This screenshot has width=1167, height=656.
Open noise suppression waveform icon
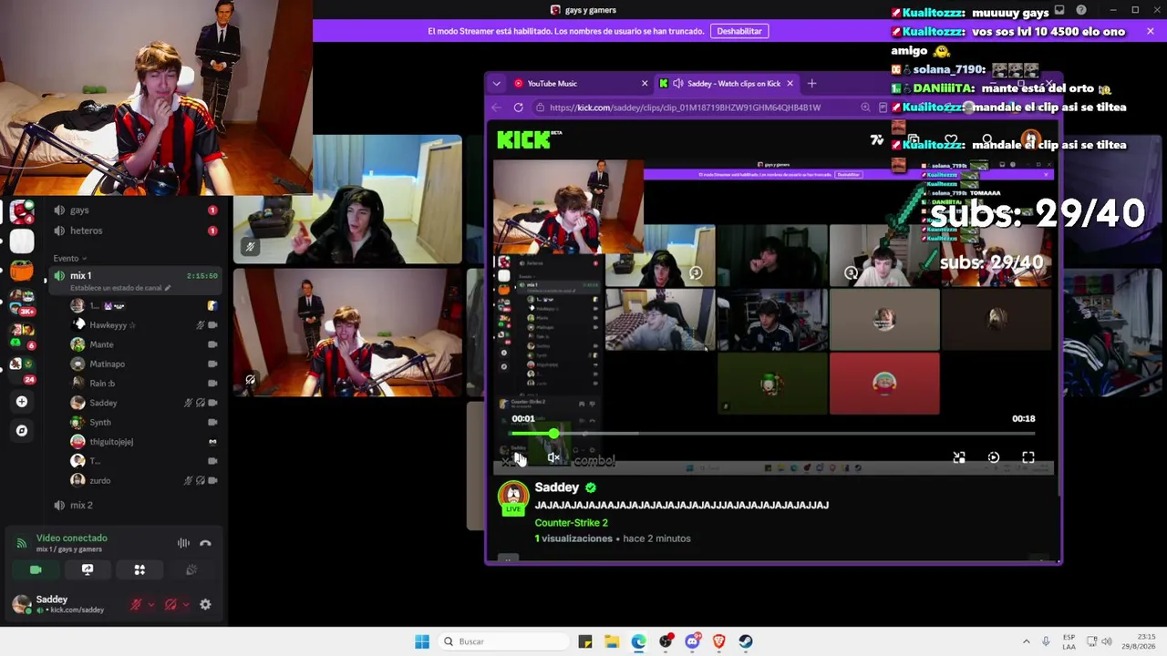coord(183,543)
